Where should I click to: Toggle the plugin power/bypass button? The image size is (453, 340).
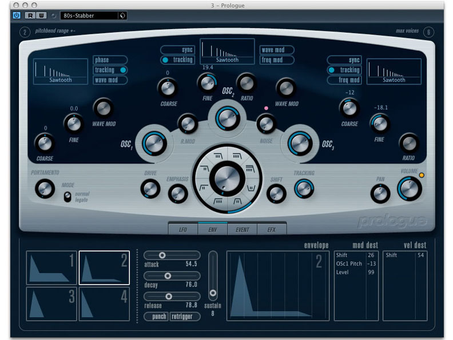17,15
